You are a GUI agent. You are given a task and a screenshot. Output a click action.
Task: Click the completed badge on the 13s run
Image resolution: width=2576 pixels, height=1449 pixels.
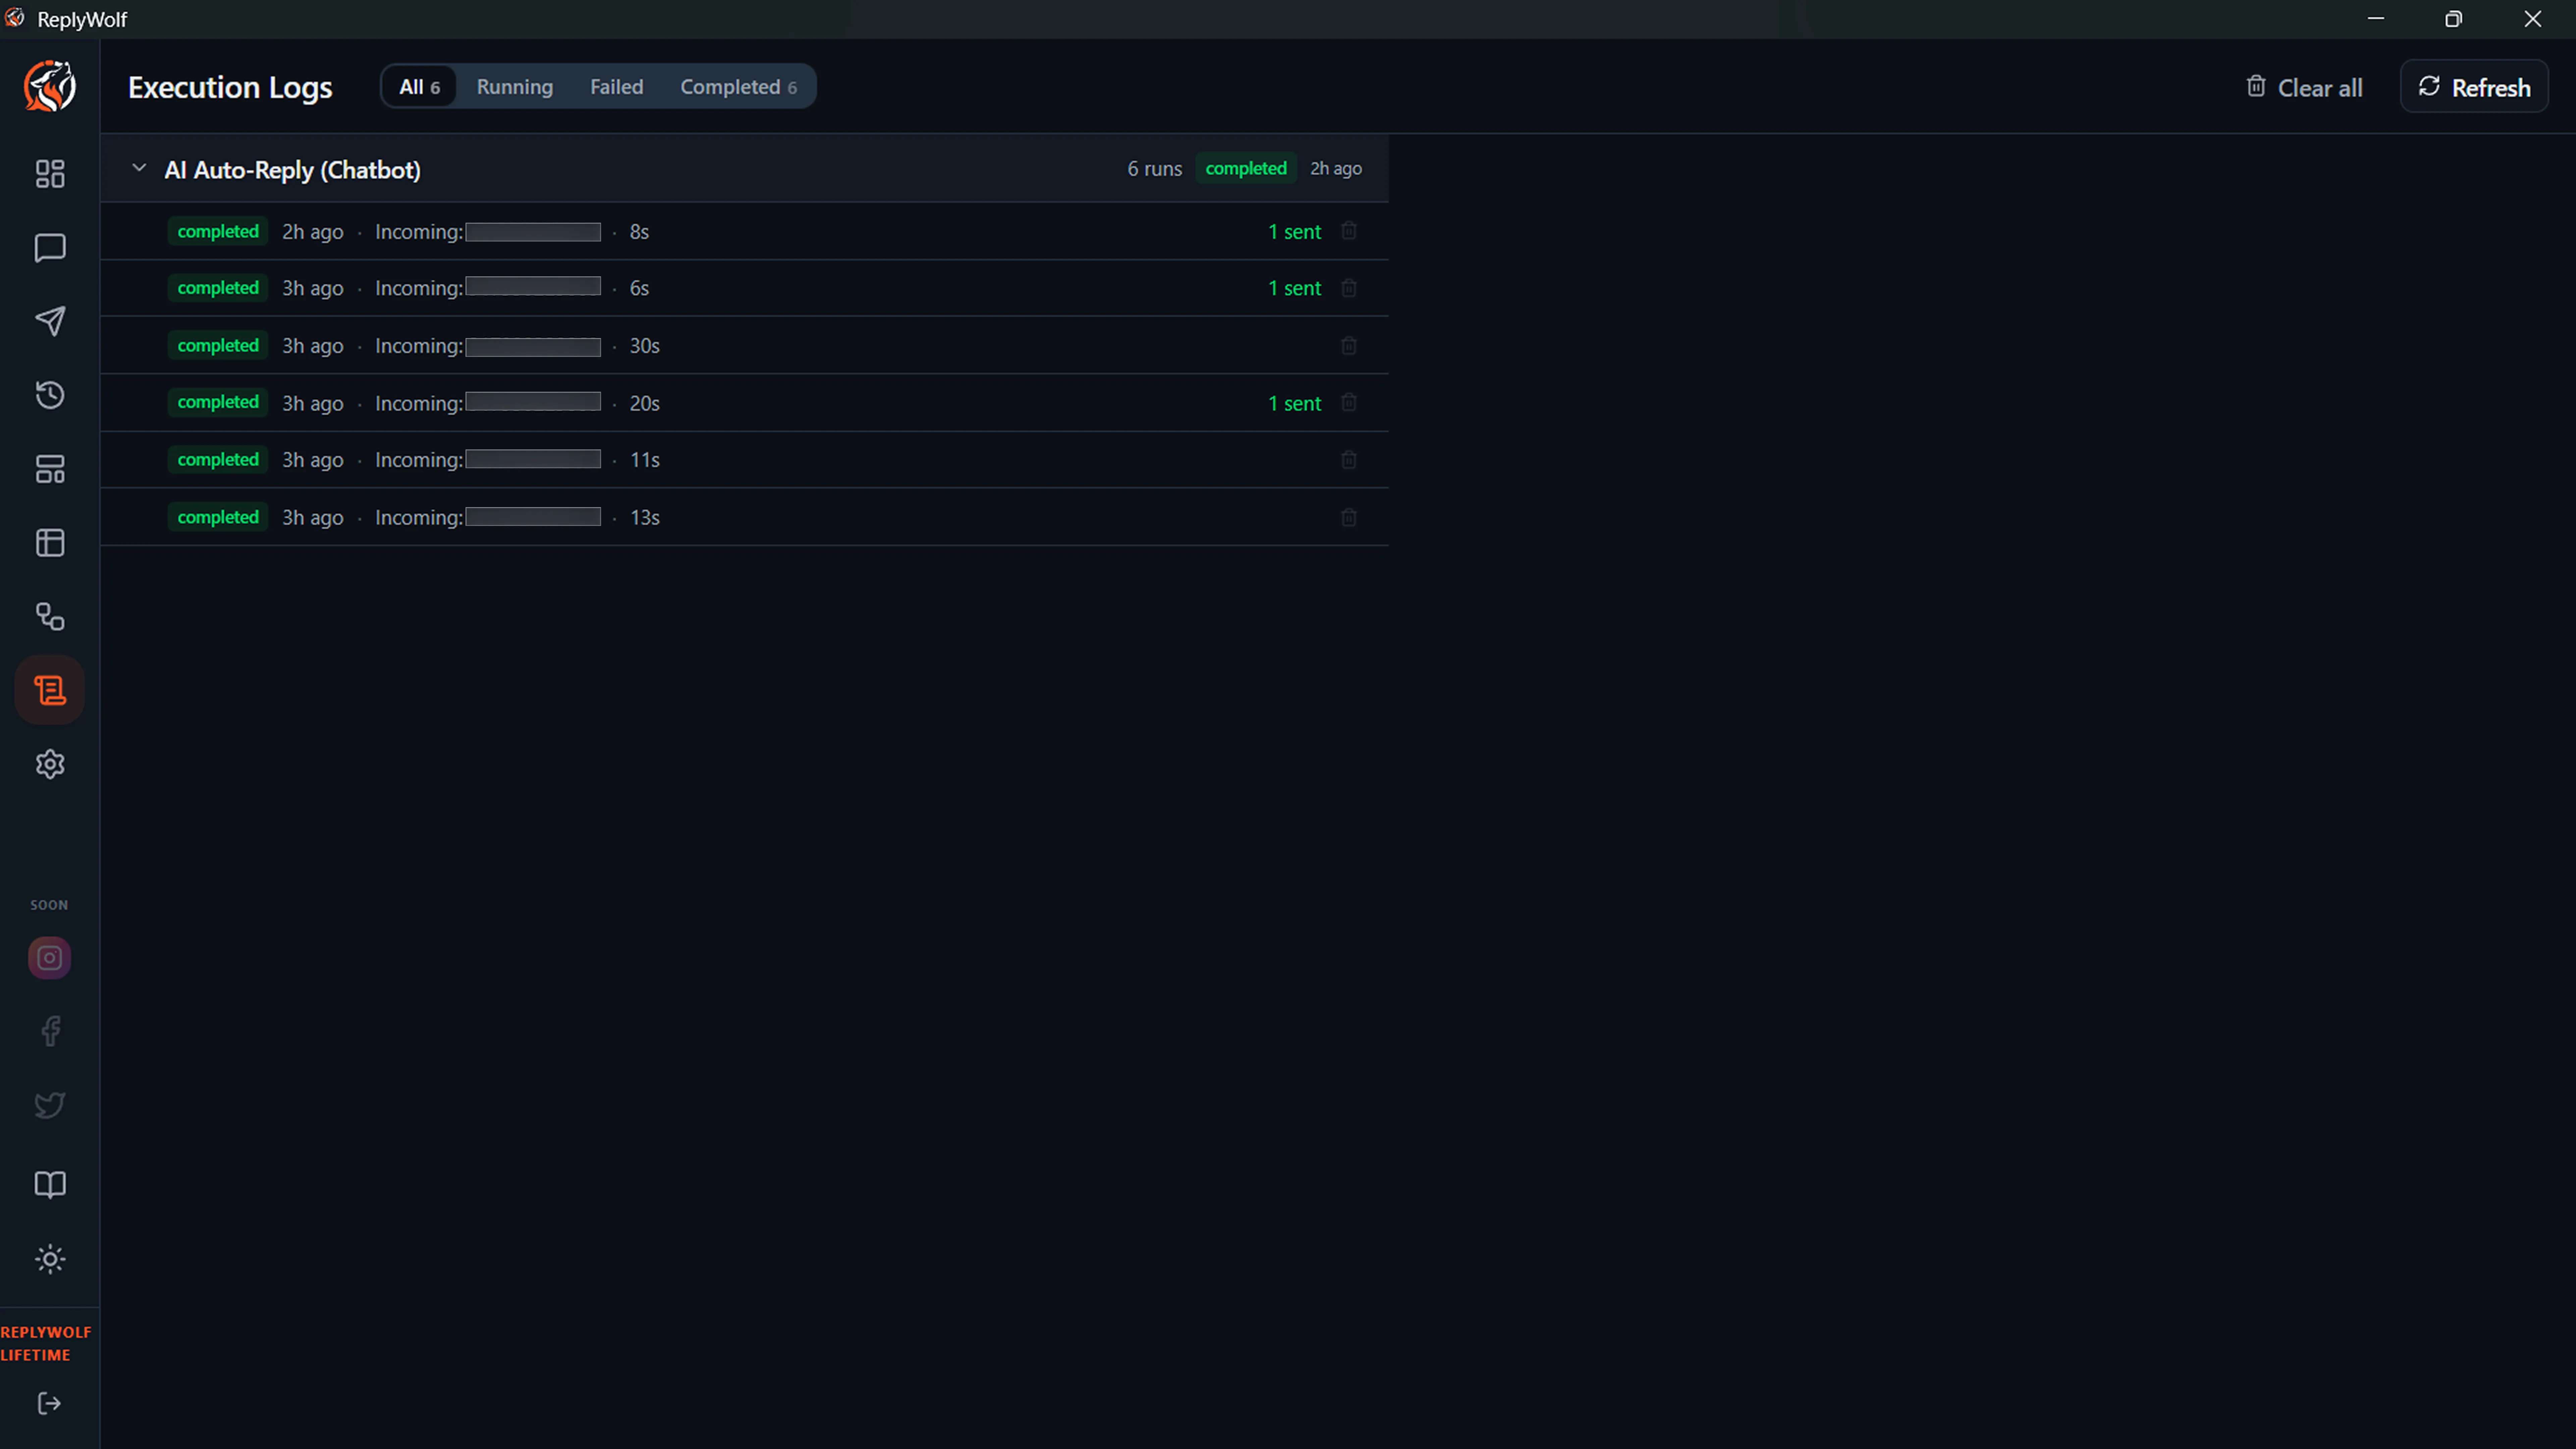tap(218, 517)
